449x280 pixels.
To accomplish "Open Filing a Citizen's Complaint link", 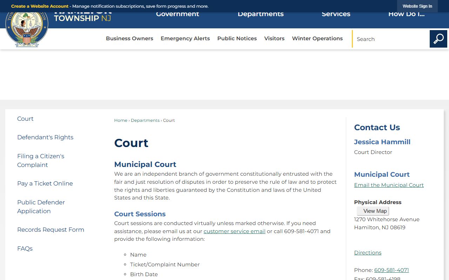I will (41, 160).
